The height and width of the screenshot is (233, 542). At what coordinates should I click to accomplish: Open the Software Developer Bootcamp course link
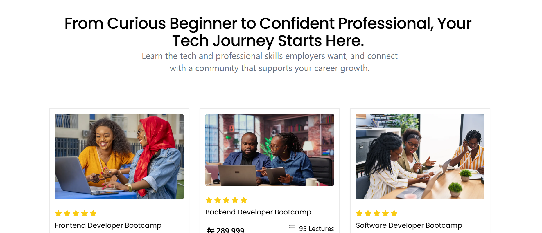coord(409,225)
